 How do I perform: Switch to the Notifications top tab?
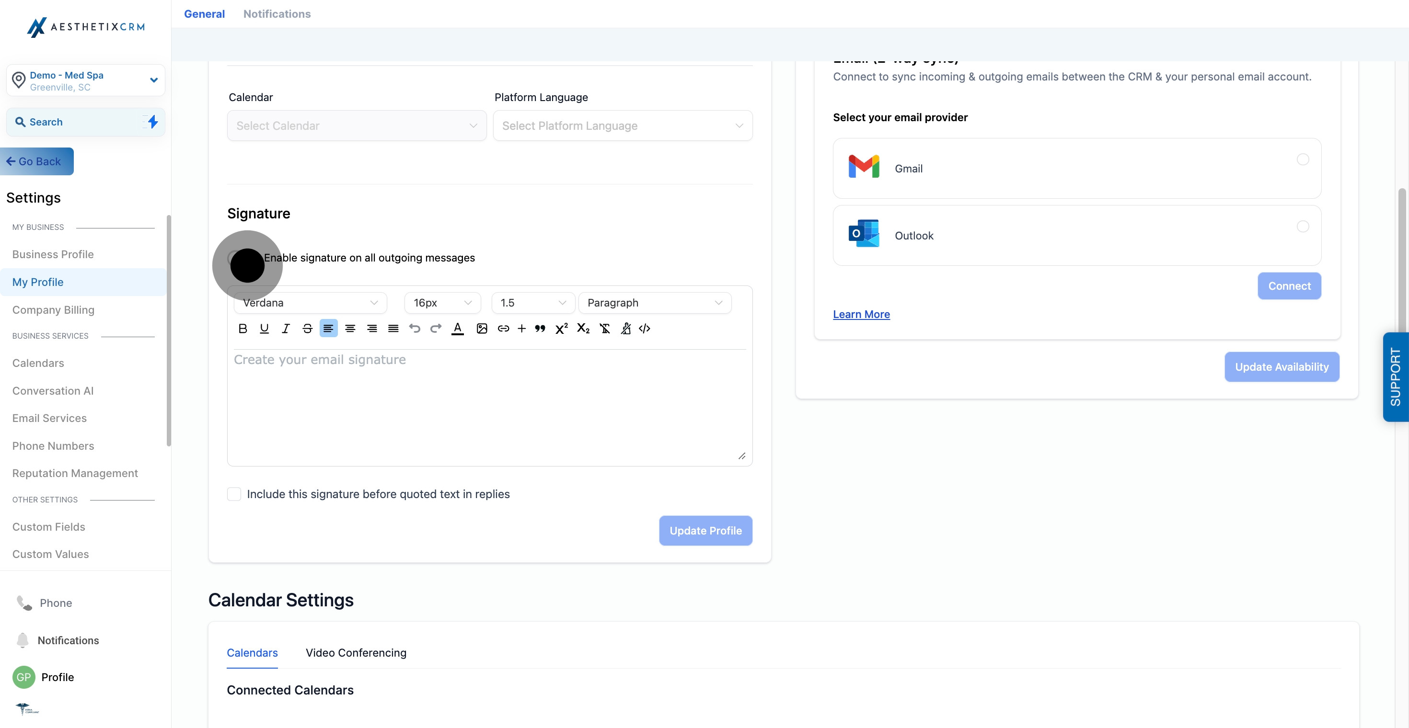click(x=277, y=14)
